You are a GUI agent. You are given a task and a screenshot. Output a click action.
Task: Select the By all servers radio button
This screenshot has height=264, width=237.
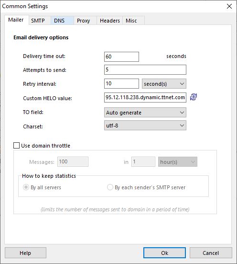point(26,187)
